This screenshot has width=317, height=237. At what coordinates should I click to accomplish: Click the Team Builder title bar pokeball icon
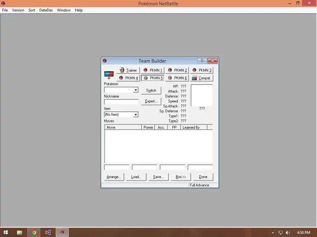[x=105, y=61]
